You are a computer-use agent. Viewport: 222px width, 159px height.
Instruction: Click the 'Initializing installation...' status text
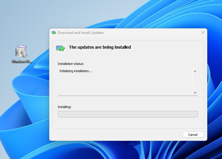tap(76, 71)
